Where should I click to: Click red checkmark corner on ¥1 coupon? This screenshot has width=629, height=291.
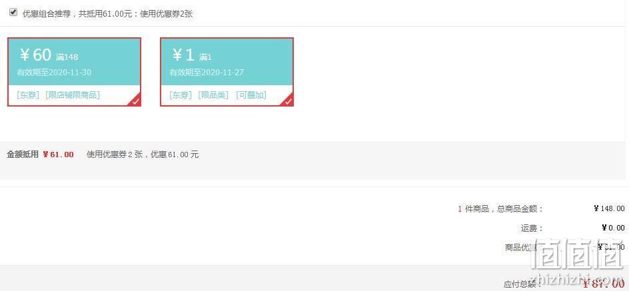[x=288, y=101]
